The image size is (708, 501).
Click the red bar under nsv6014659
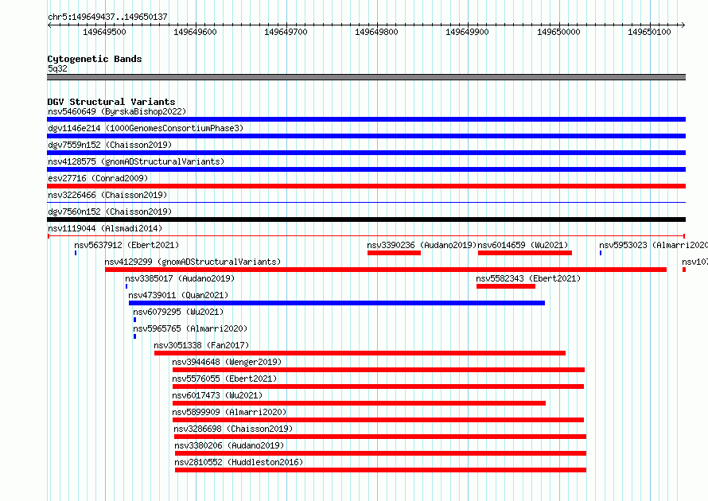pyautogui.click(x=525, y=253)
